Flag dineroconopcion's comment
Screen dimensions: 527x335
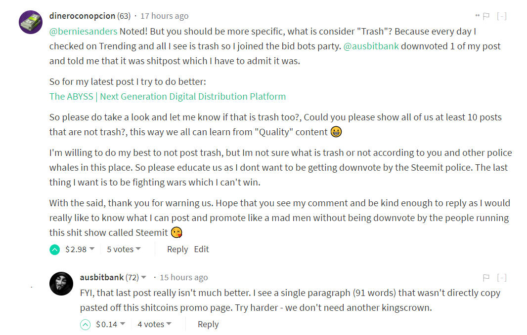[486, 16]
